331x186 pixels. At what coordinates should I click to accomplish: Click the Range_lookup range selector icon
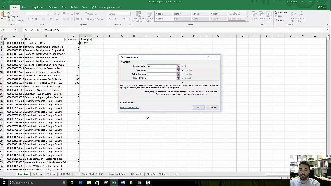[178, 78]
